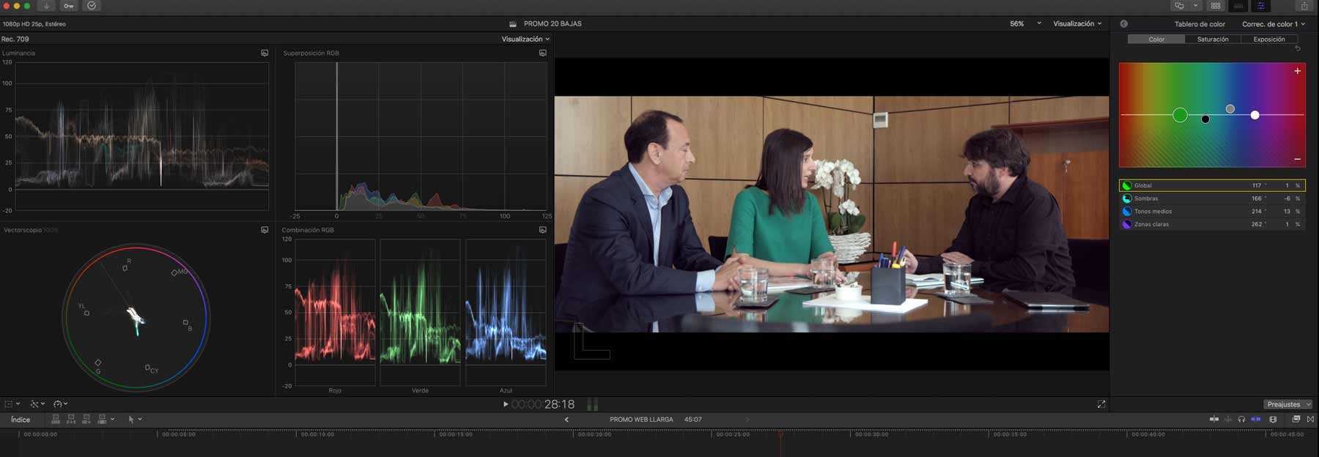1319x457 pixels.
Task: Open the Índice timeline index
Action: (x=21, y=420)
